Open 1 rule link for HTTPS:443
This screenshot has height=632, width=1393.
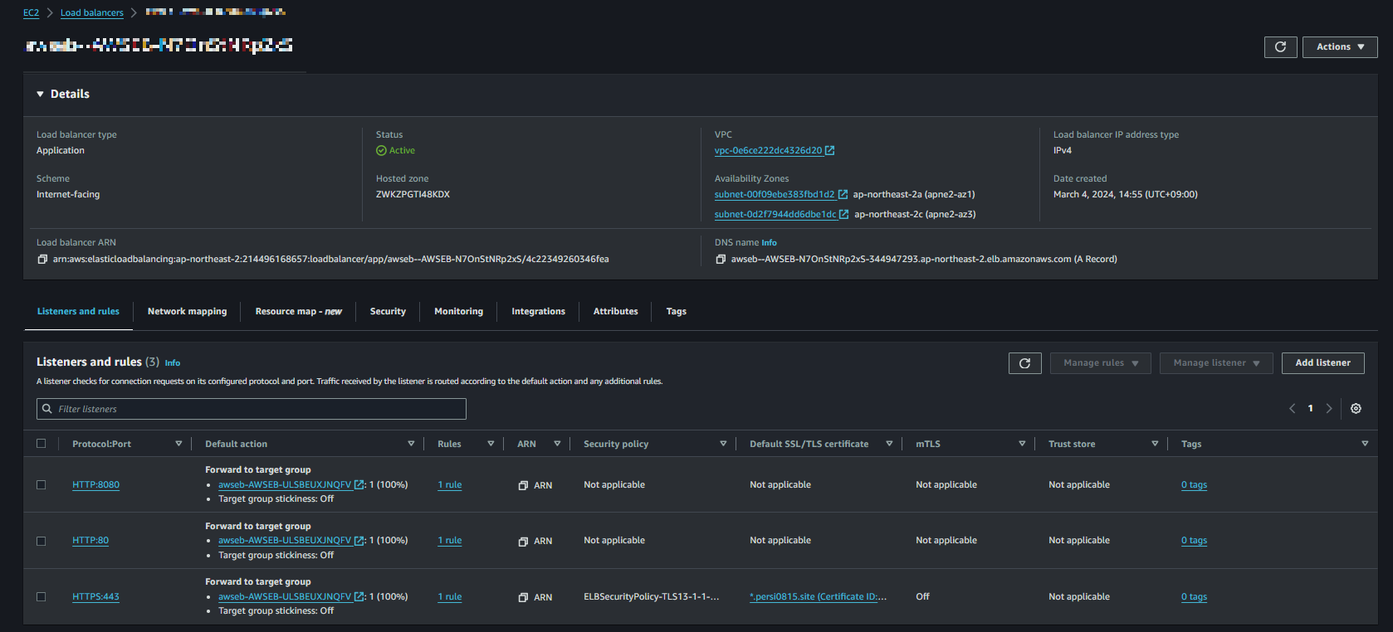[x=449, y=597]
